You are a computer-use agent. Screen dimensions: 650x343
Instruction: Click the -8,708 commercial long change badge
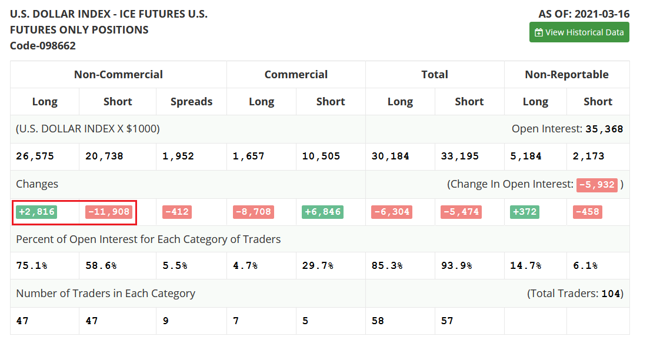pos(254,212)
